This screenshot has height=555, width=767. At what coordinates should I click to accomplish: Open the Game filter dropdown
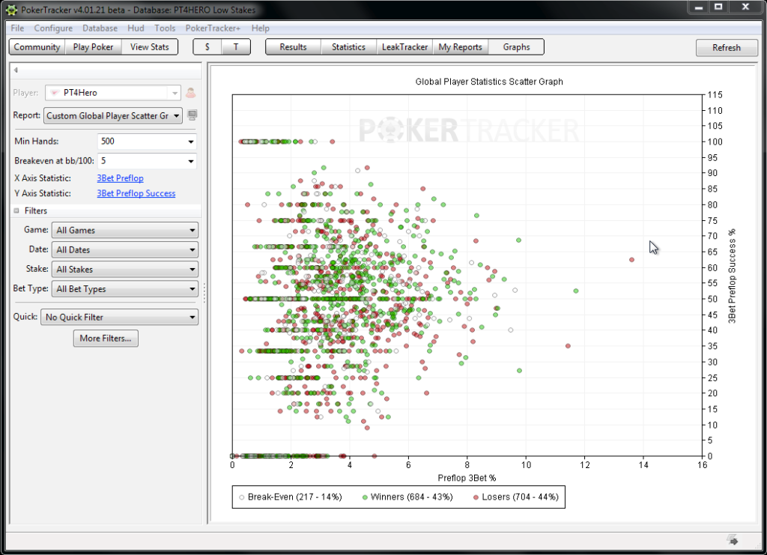(x=125, y=230)
